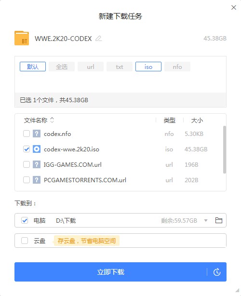Click the scheduled download clock icon
This screenshot has height=296, width=241.
217,272
